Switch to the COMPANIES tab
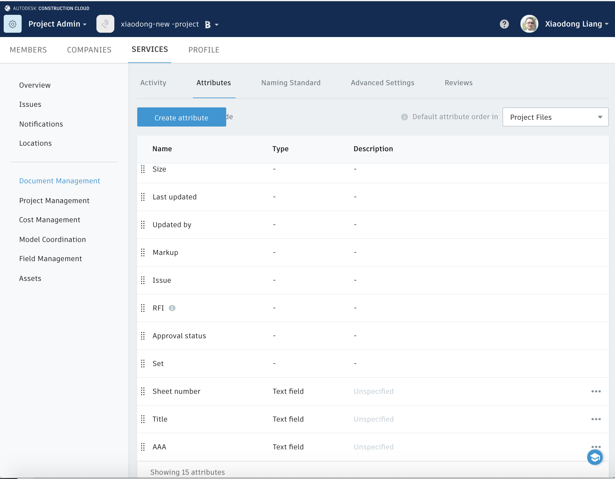 pyautogui.click(x=89, y=50)
